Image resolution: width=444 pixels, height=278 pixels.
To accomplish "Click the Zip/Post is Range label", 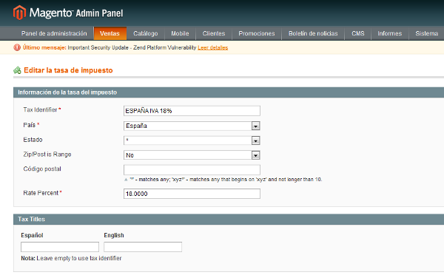I will coord(47,155).
